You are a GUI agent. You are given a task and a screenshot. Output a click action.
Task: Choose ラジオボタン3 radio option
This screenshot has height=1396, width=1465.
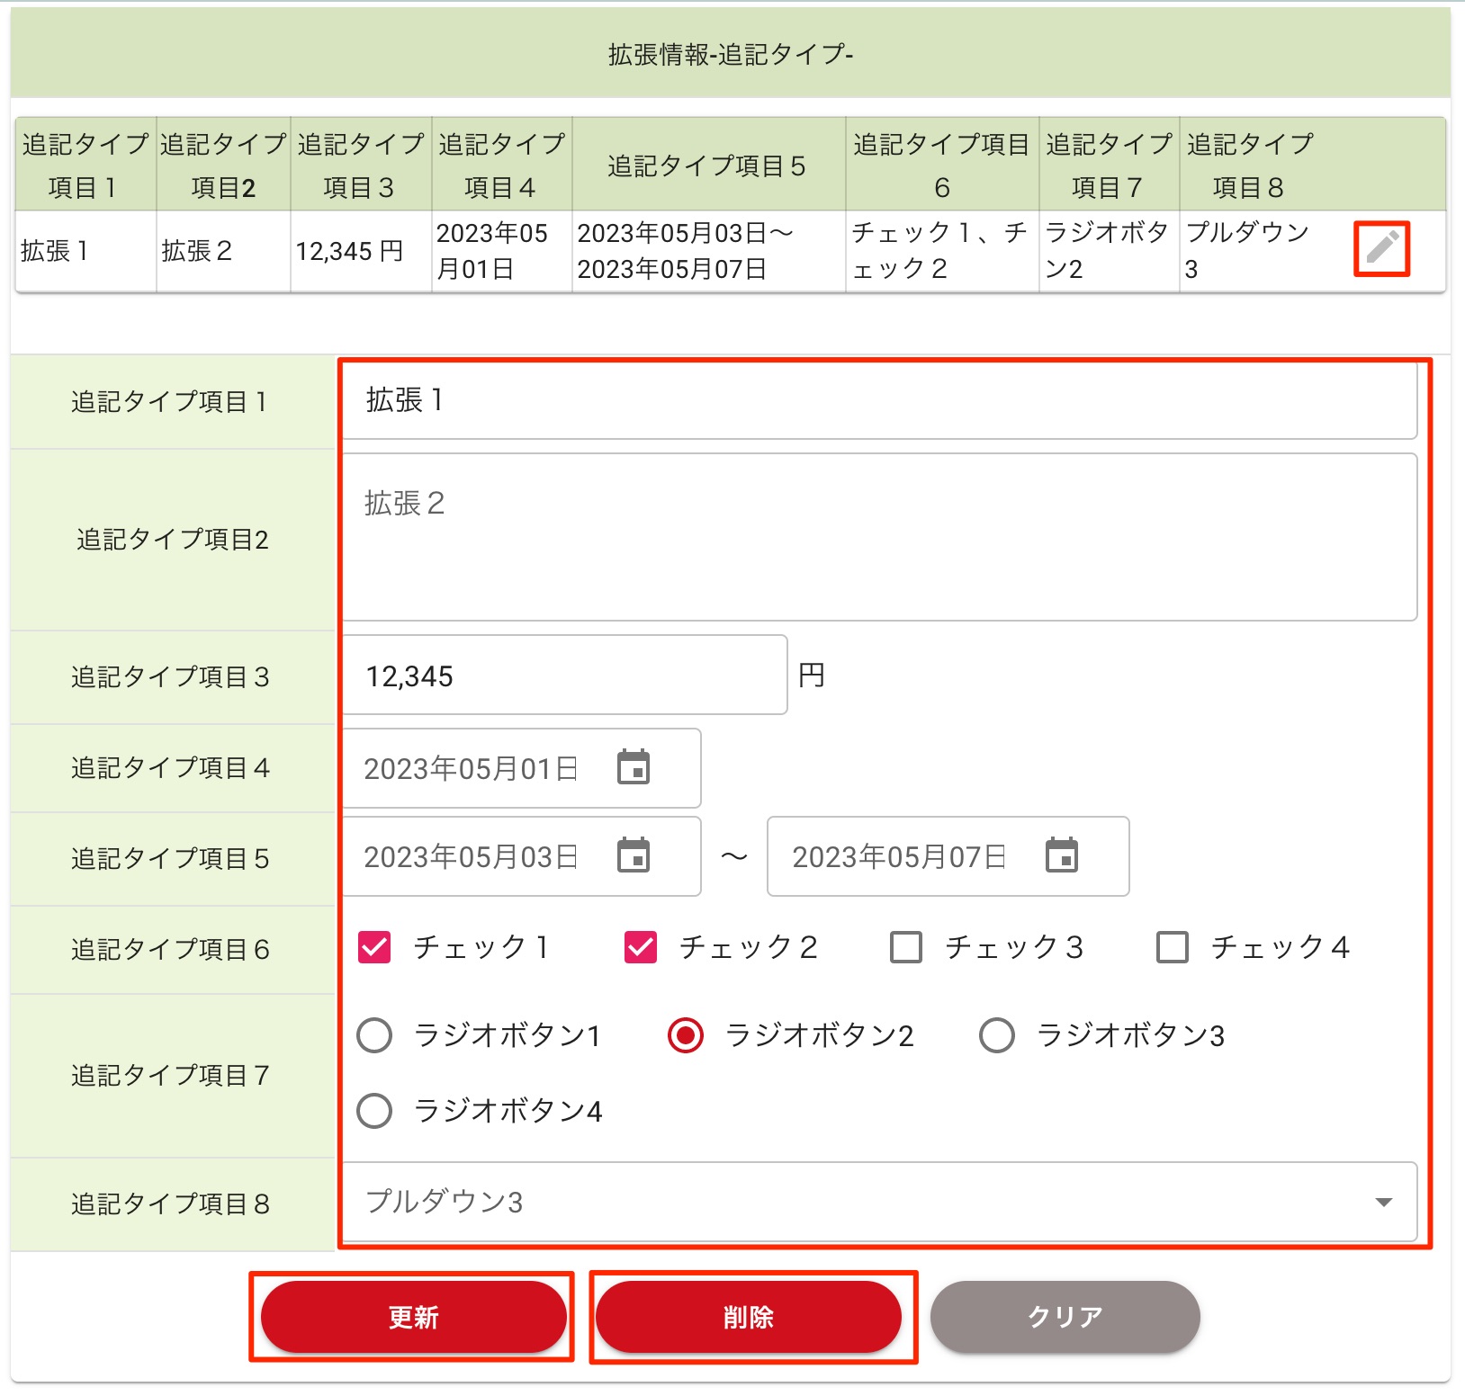coord(997,1035)
